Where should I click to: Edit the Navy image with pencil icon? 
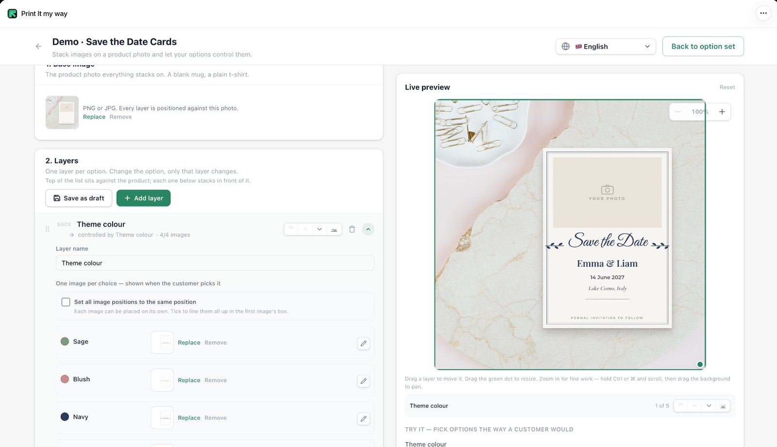point(363,418)
